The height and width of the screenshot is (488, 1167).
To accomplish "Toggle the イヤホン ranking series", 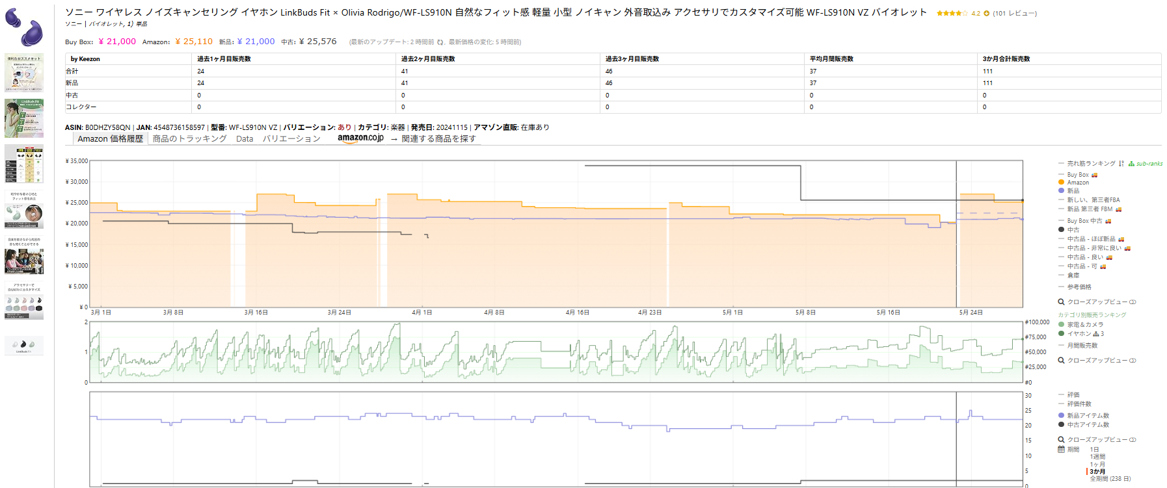I will (x=1080, y=334).
